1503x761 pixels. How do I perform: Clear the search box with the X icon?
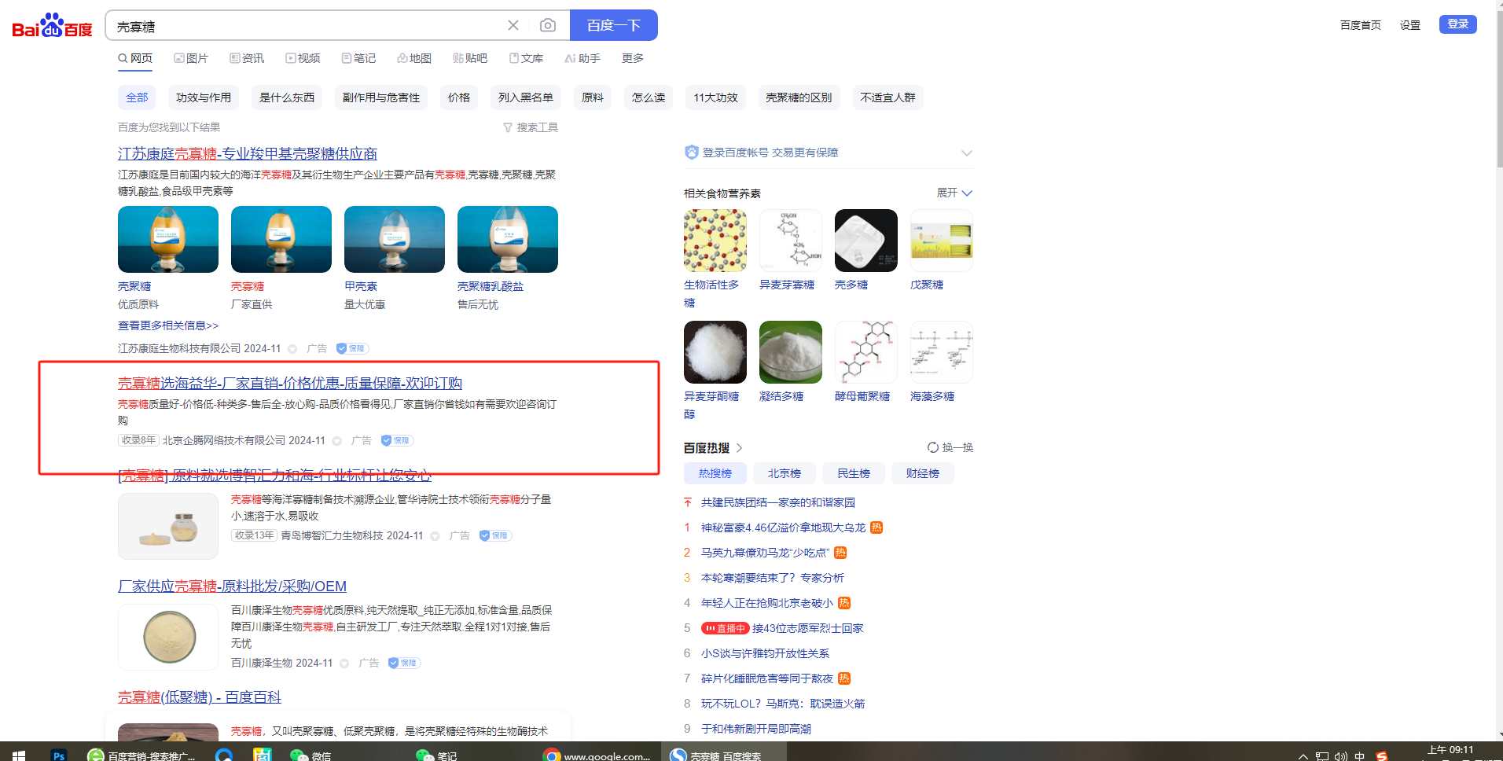click(513, 25)
